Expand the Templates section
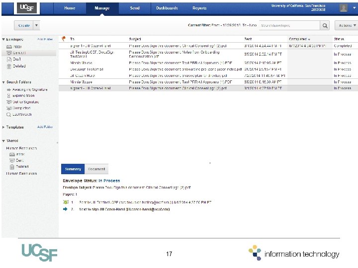 tap(3, 128)
